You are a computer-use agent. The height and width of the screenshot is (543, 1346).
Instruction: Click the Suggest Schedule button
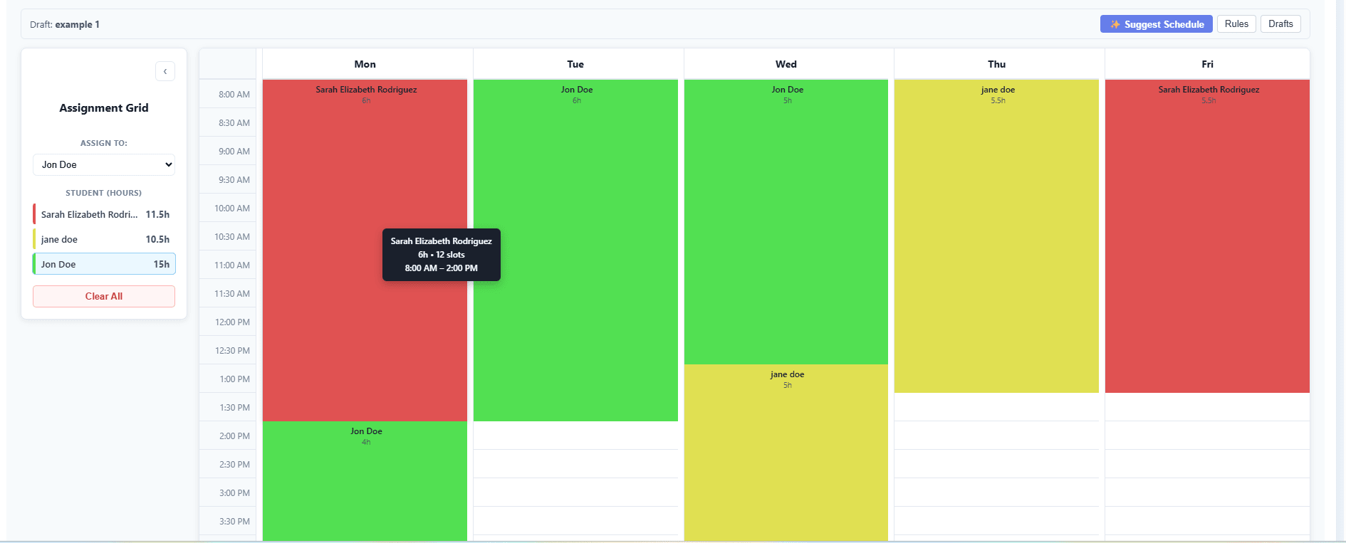[x=1156, y=24]
